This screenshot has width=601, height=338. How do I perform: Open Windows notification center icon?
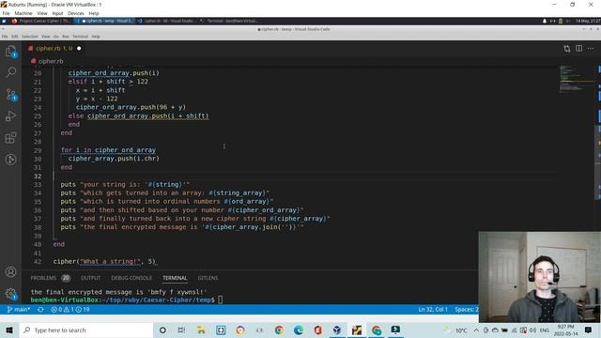pyautogui.click(x=589, y=330)
